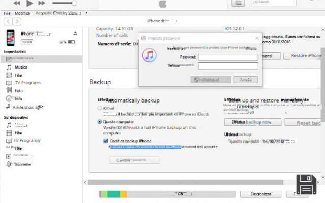Viewport: 325px width, 203px height.
Task: Open Musica under Impostazioni
Action: point(21,67)
